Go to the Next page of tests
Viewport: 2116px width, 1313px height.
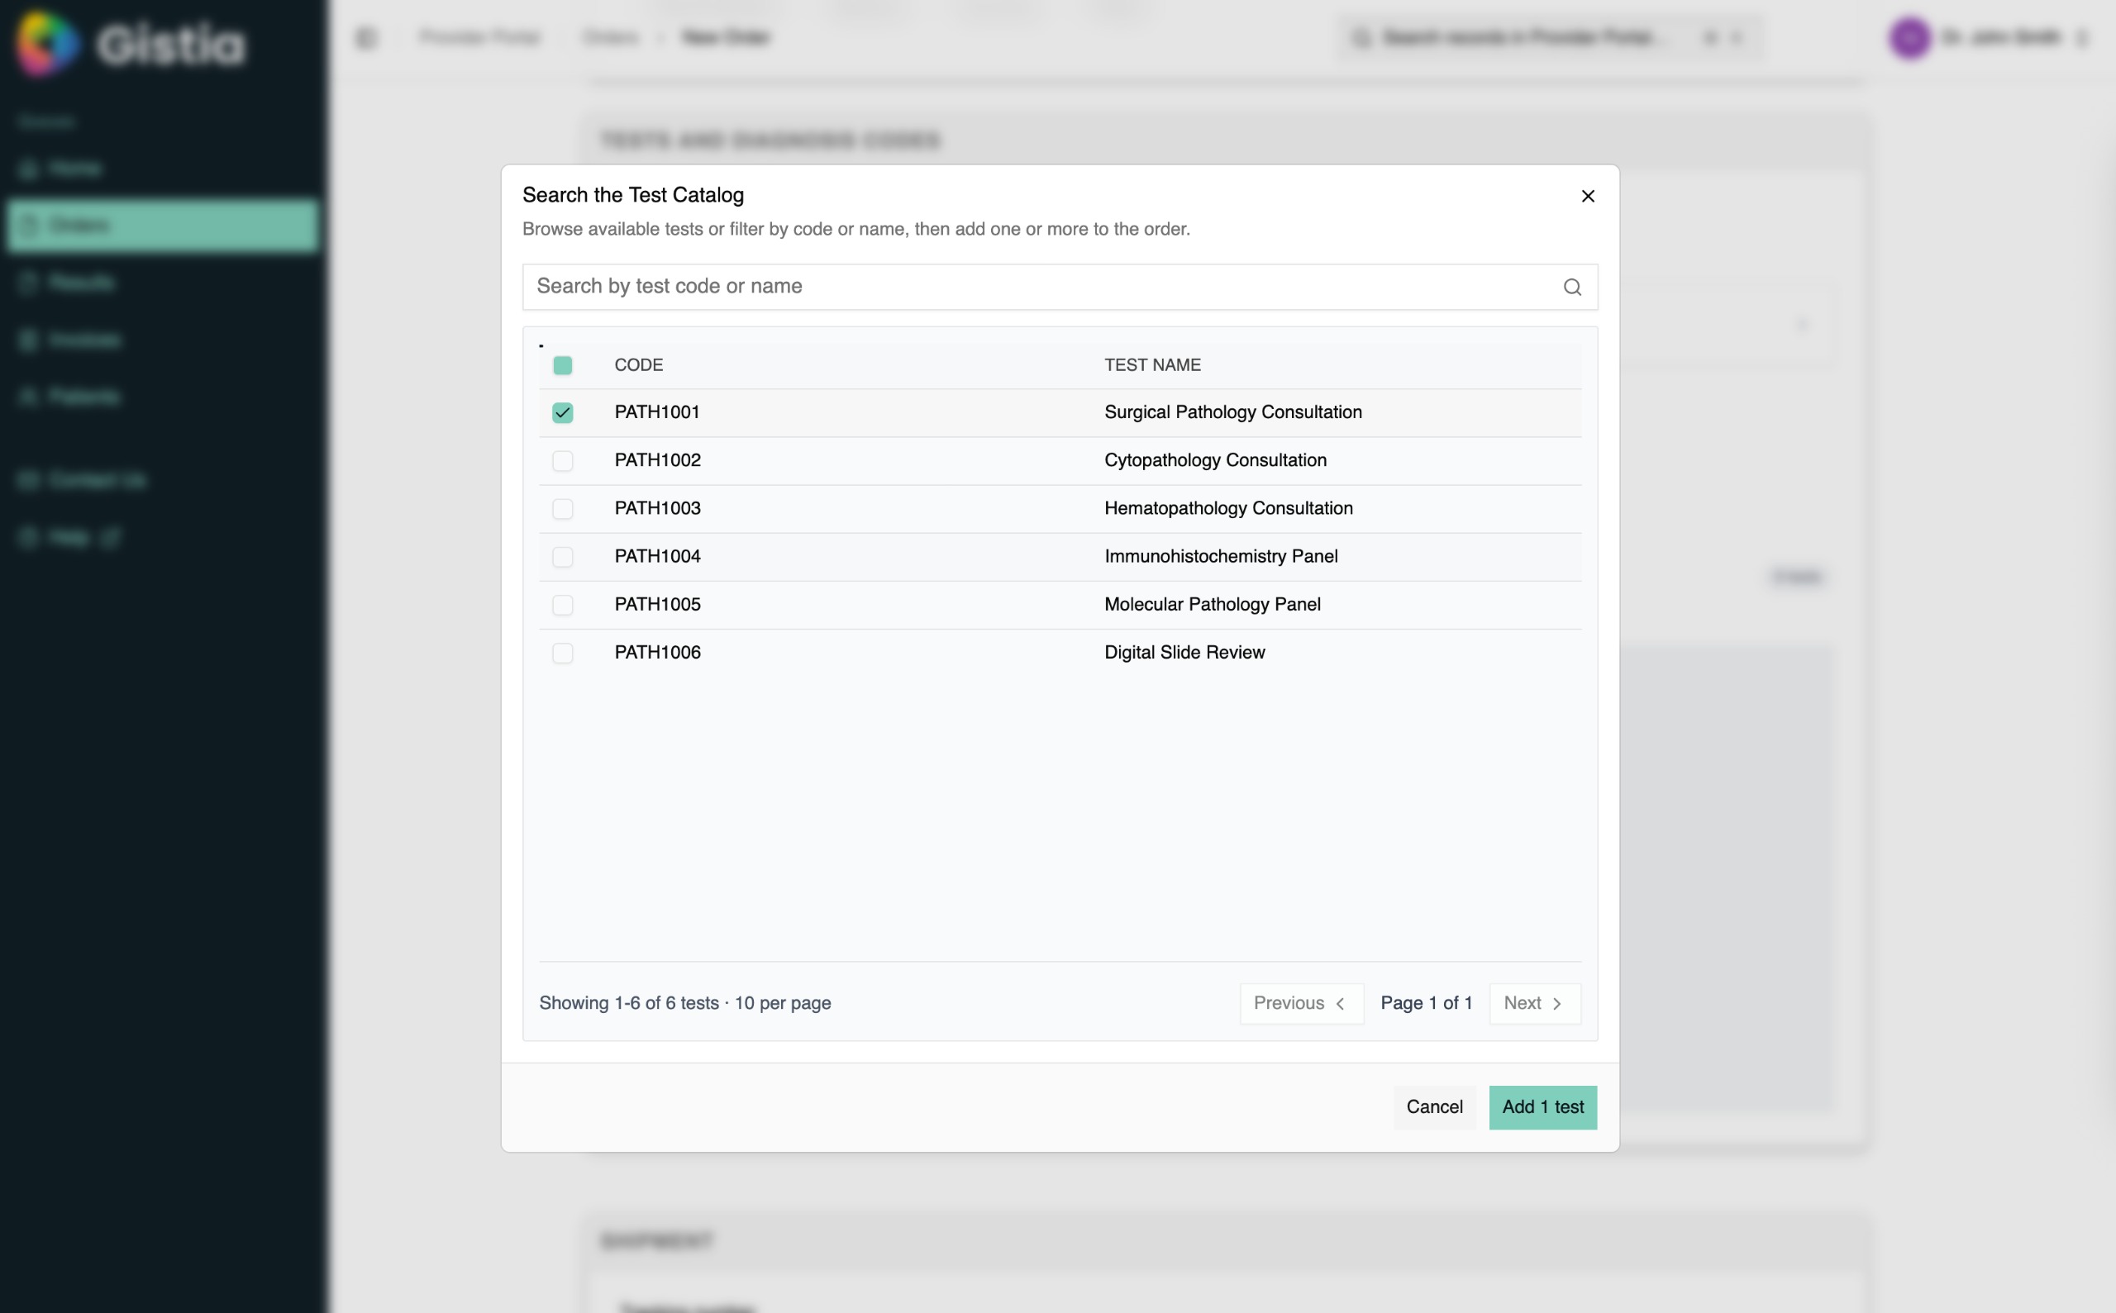1535,1004
